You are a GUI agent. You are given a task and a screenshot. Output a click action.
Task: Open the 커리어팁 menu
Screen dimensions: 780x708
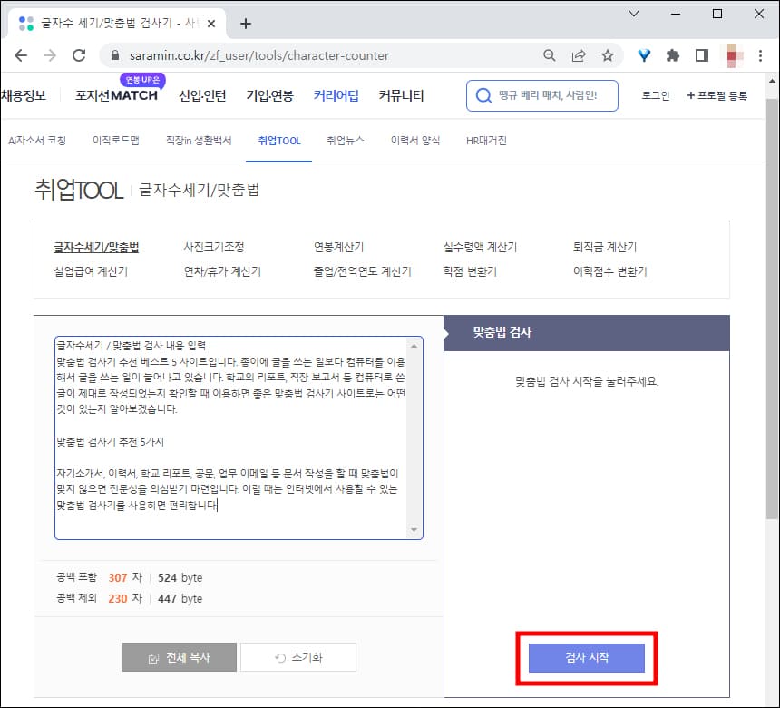(x=336, y=94)
